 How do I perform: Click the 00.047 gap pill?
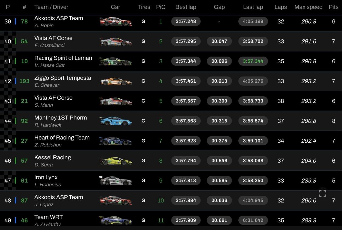219,41
